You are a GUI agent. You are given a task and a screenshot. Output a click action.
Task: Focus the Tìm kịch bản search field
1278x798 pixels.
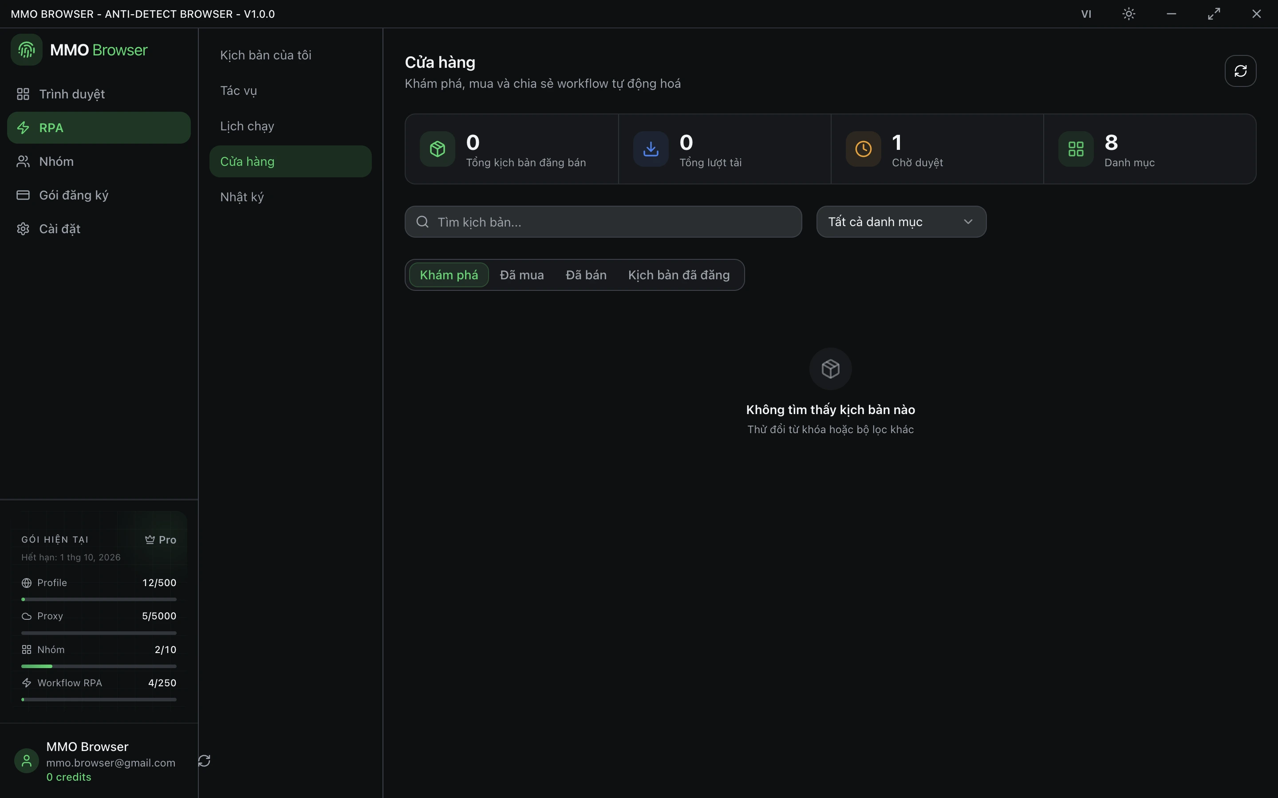(x=603, y=222)
